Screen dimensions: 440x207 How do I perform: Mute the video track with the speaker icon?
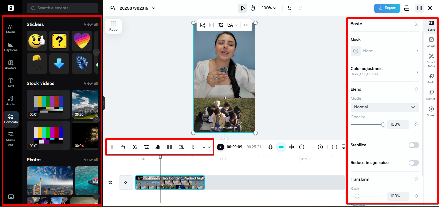point(110,182)
